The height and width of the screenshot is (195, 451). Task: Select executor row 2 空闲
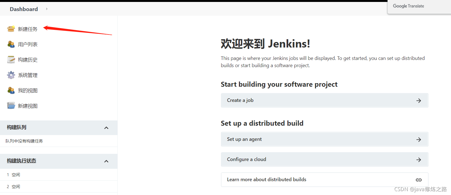tap(59, 186)
